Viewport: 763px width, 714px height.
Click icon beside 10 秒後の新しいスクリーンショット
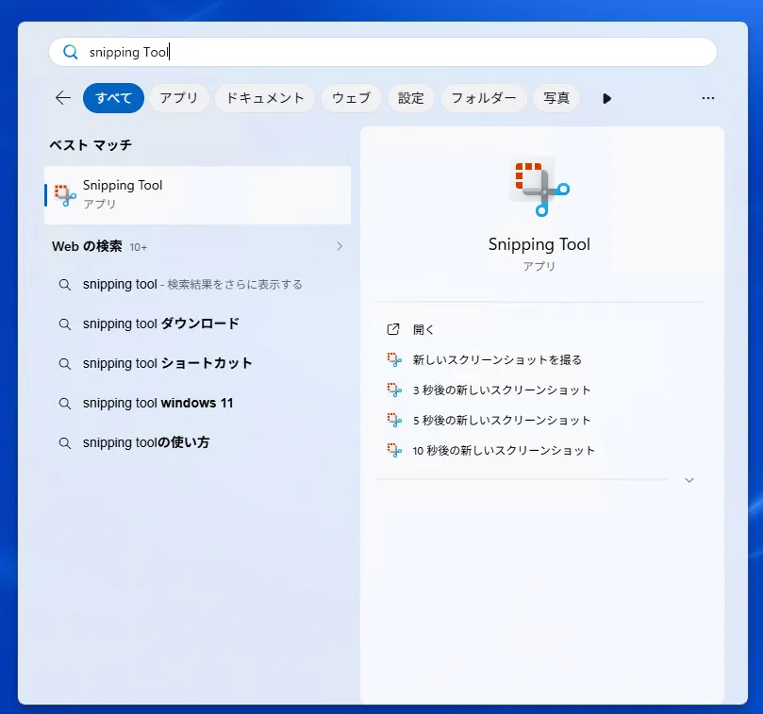pos(394,450)
